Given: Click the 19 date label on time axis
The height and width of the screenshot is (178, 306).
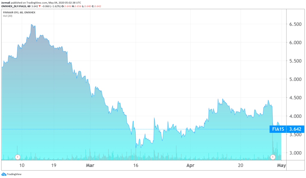Looking at the screenshot, I should click(53, 165).
